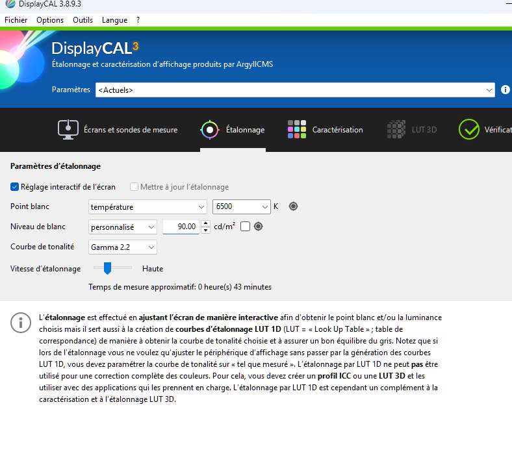
Task: Click the 90.00 white level input field
Action: click(x=181, y=227)
